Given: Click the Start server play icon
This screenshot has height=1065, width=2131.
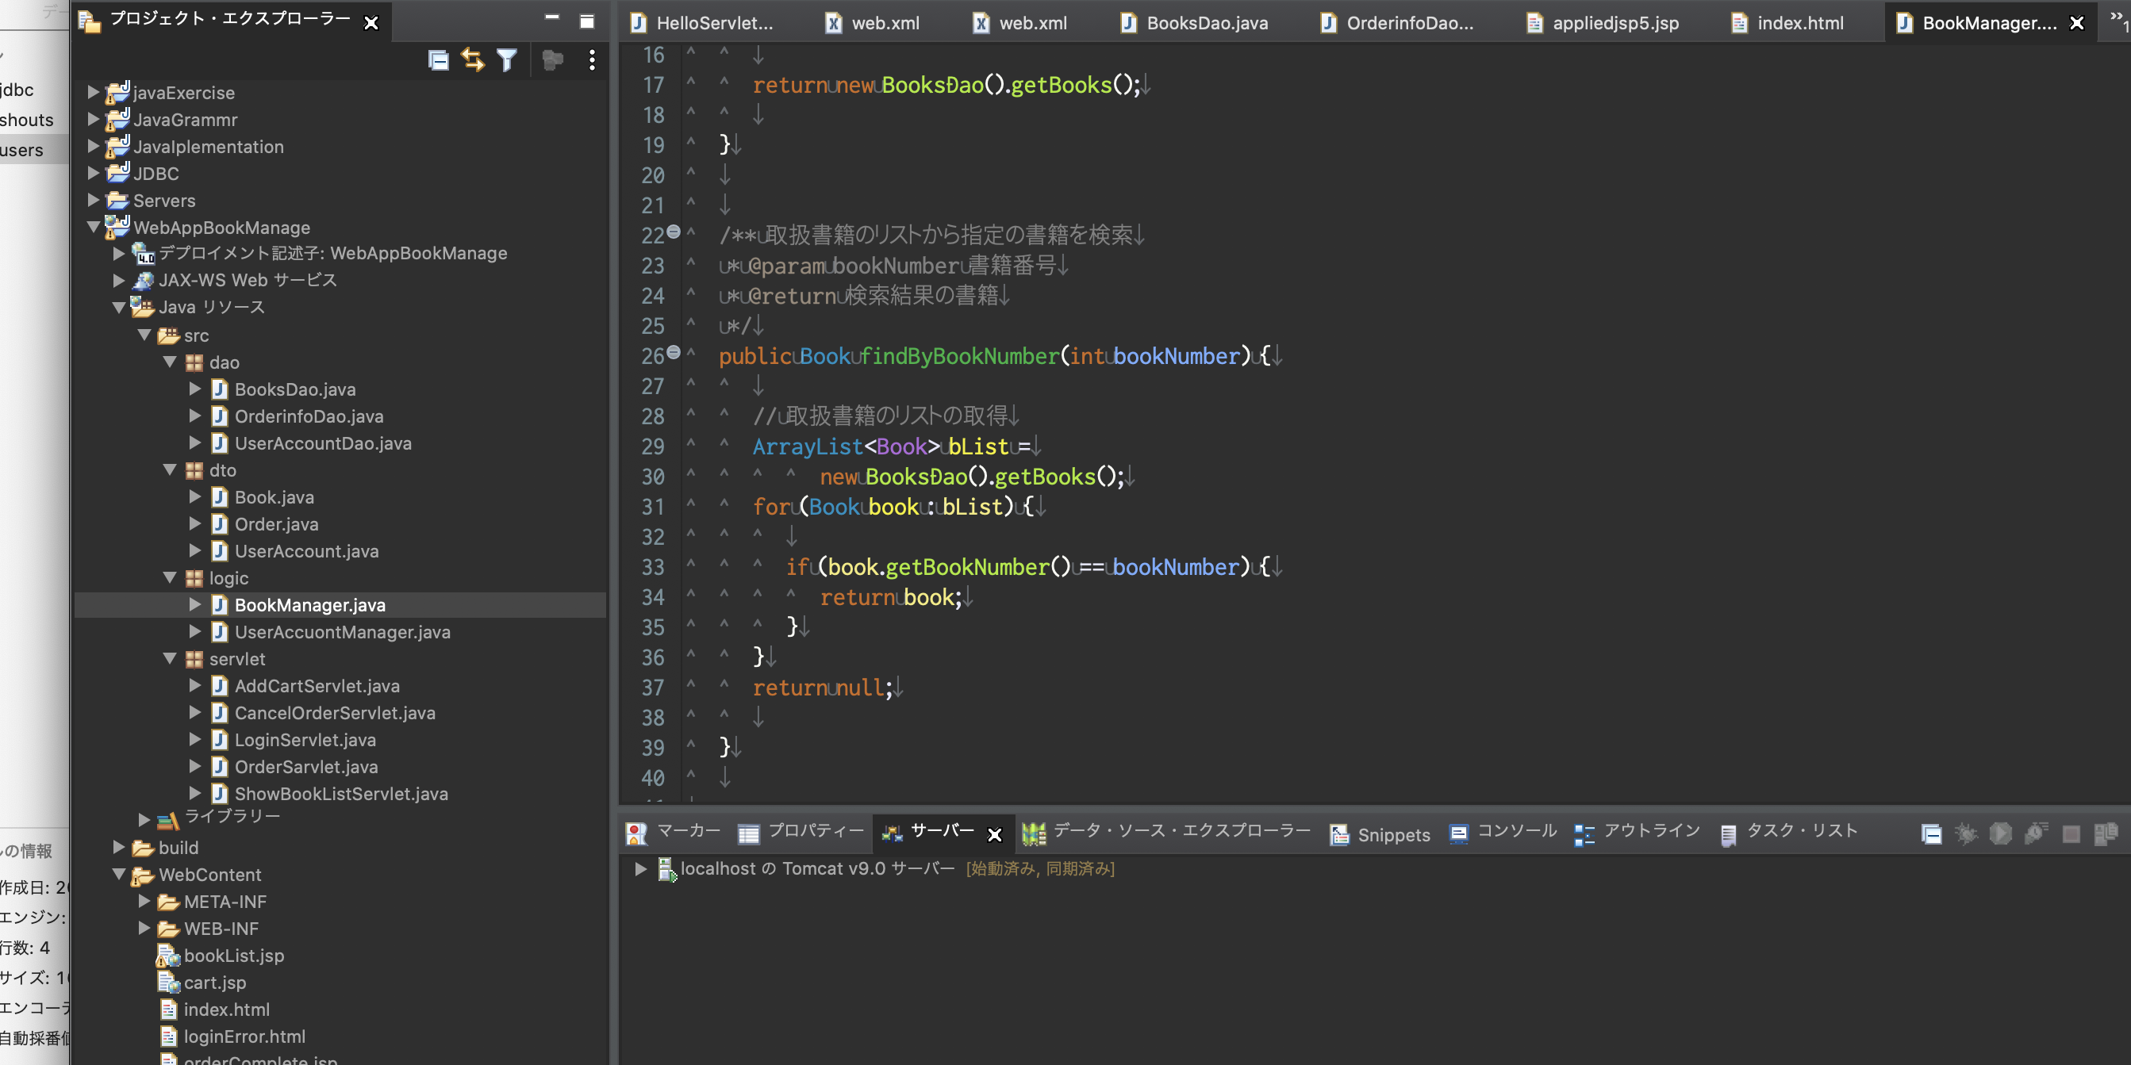Looking at the screenshot, I should coord(2000,833).
